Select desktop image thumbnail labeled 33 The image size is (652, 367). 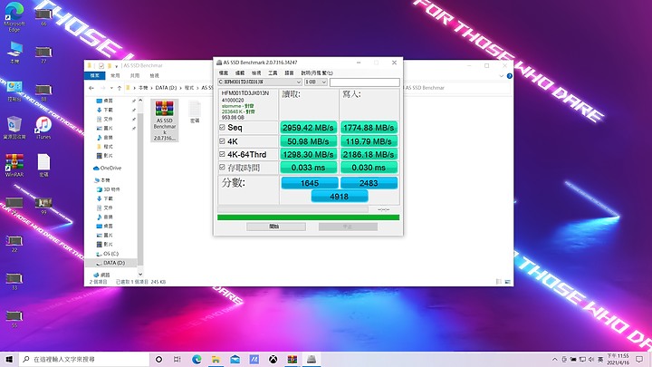click(14, 281)
